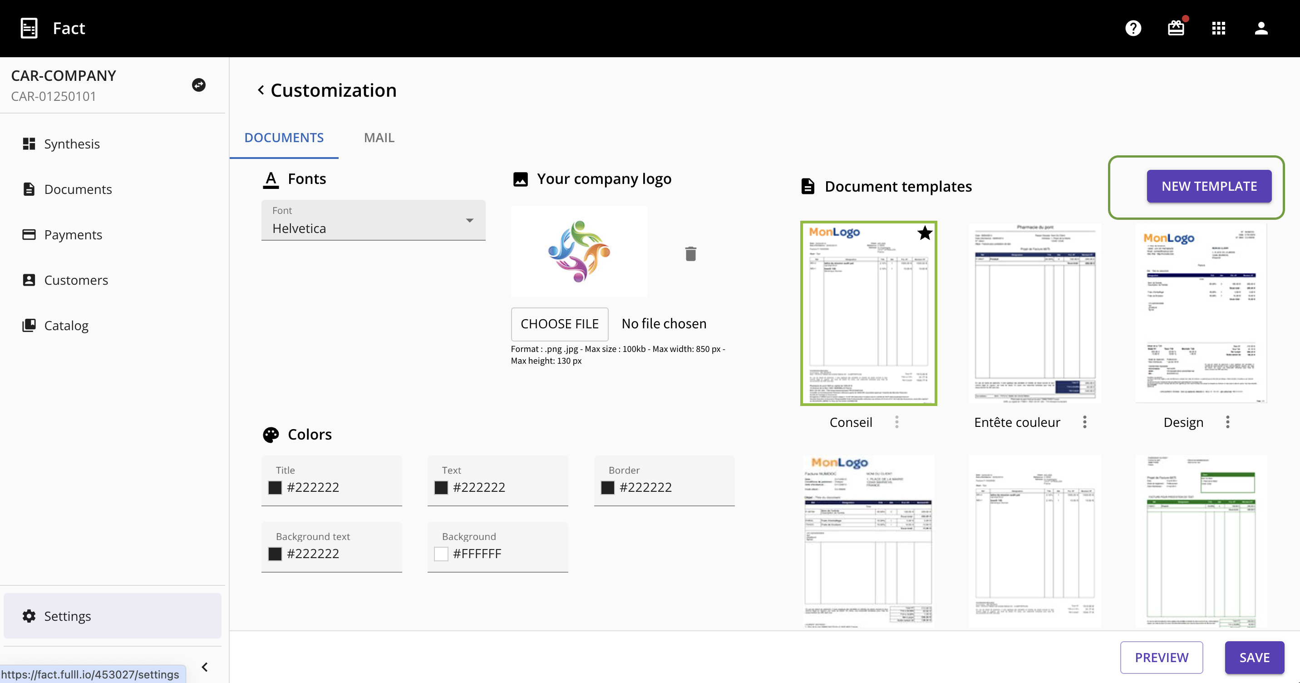Click the star on the Conseil template
1300x683 pixels.
click(925, 233)
